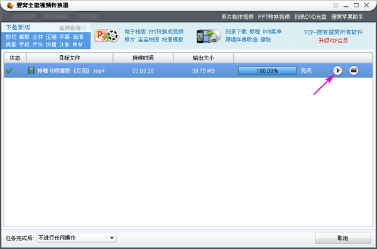Click the title bar menu icon

coord(336,5)
